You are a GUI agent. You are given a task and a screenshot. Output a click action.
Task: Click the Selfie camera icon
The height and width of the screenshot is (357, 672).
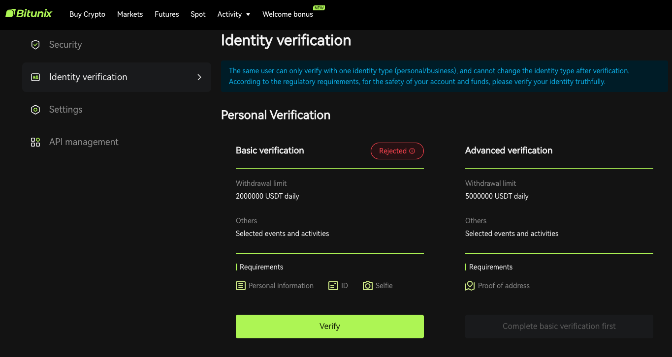click(368, 285)
